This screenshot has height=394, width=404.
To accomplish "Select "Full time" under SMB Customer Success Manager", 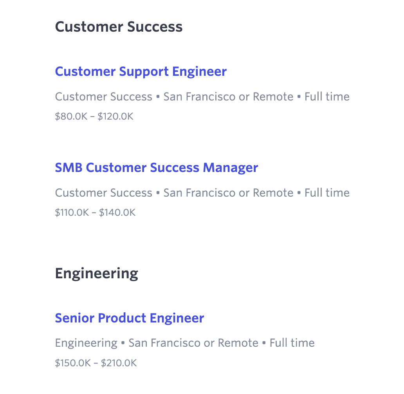I will (327, 193).
